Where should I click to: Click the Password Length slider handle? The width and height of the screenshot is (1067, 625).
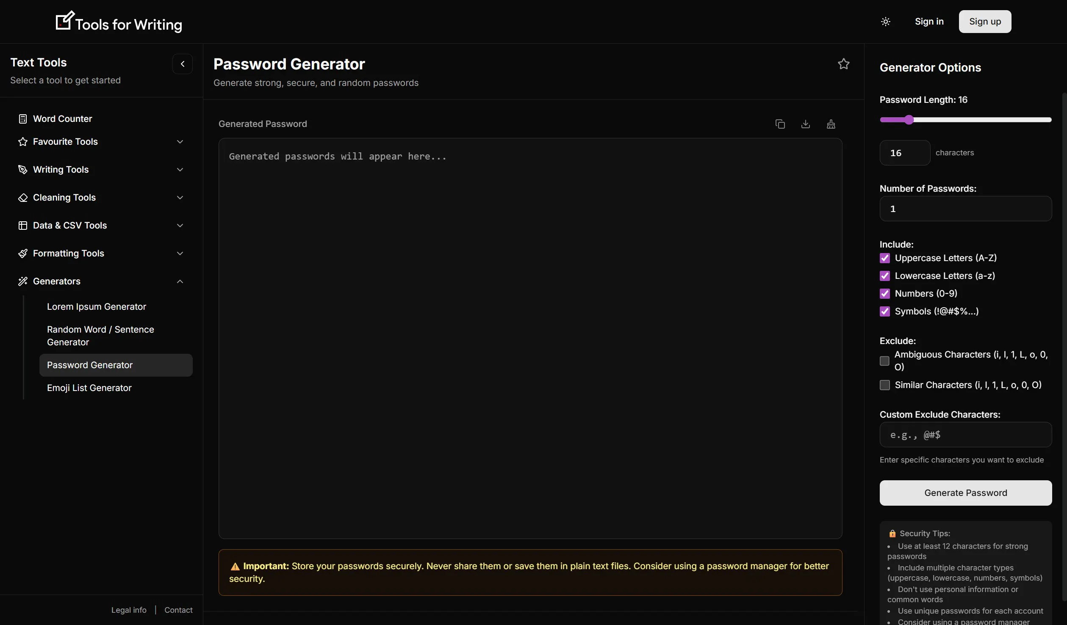point(909,120)
